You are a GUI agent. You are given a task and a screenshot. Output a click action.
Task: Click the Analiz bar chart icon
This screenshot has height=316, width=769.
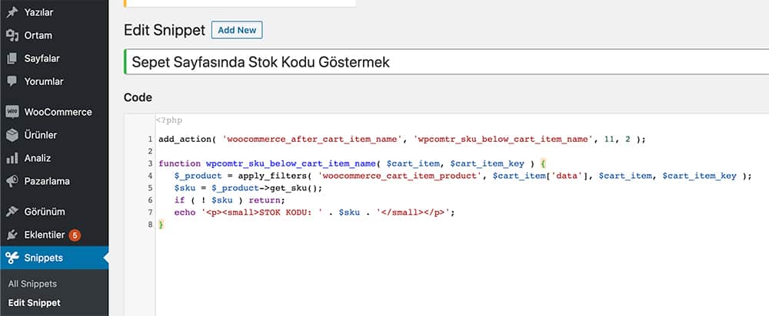click(x=12, y=158)
